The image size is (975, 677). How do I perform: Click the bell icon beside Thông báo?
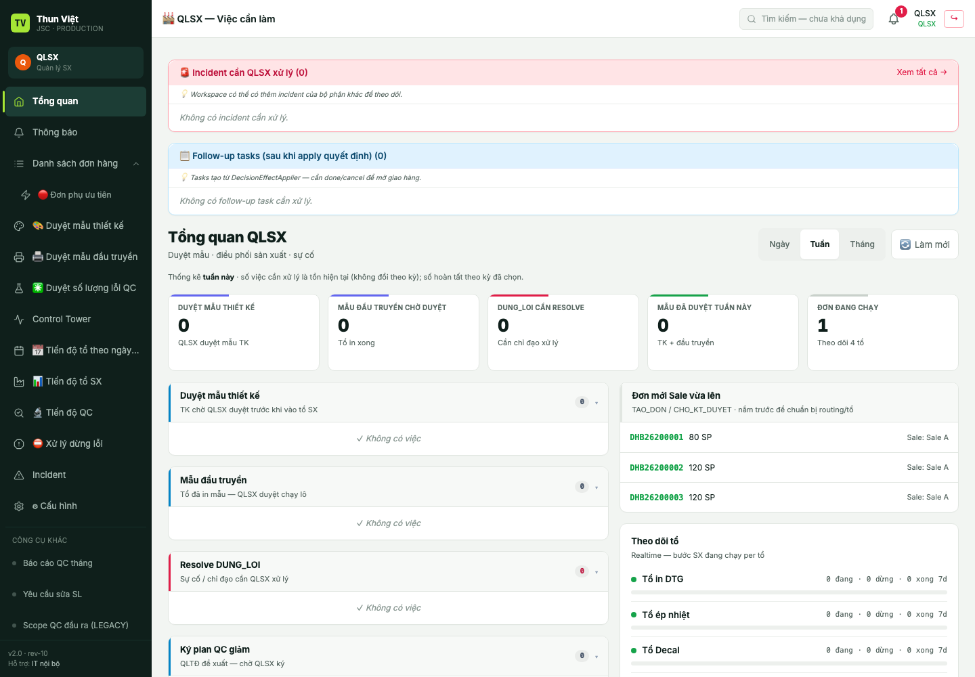19,133
